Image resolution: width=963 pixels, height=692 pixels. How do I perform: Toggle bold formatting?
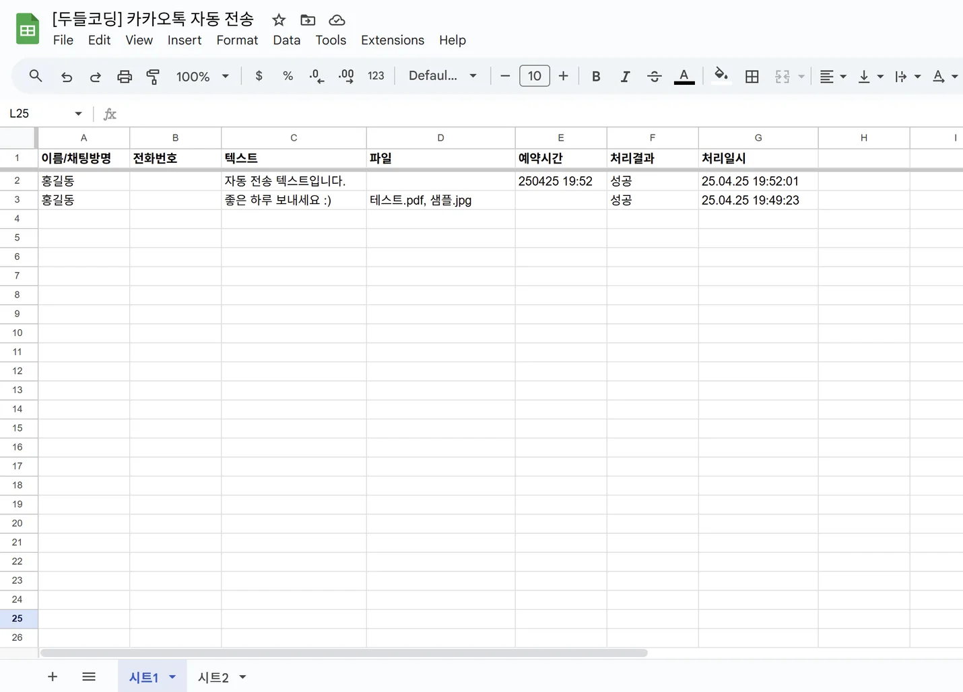pos(596,77)
